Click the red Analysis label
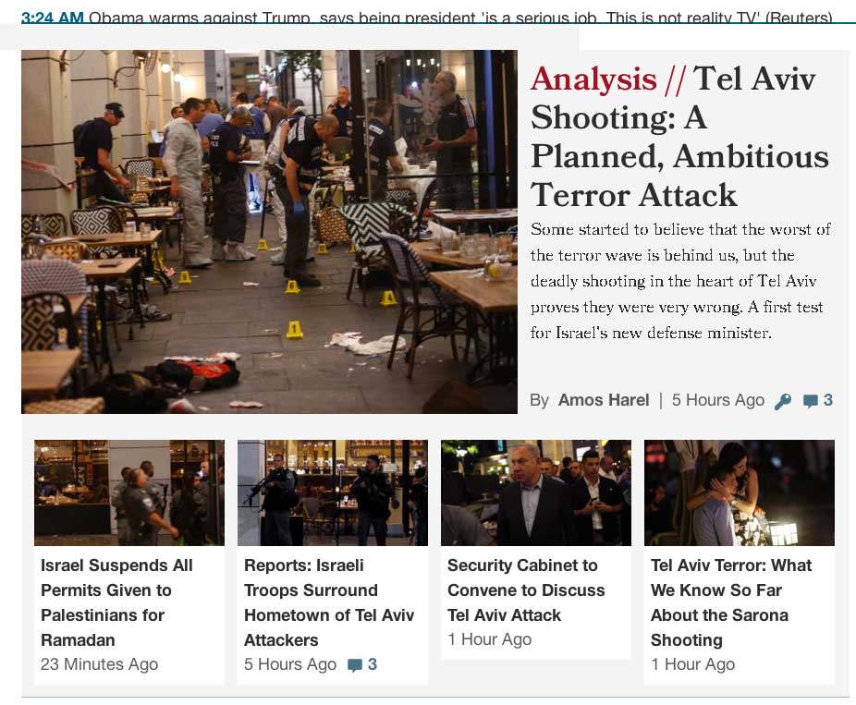 click(593, 79)
